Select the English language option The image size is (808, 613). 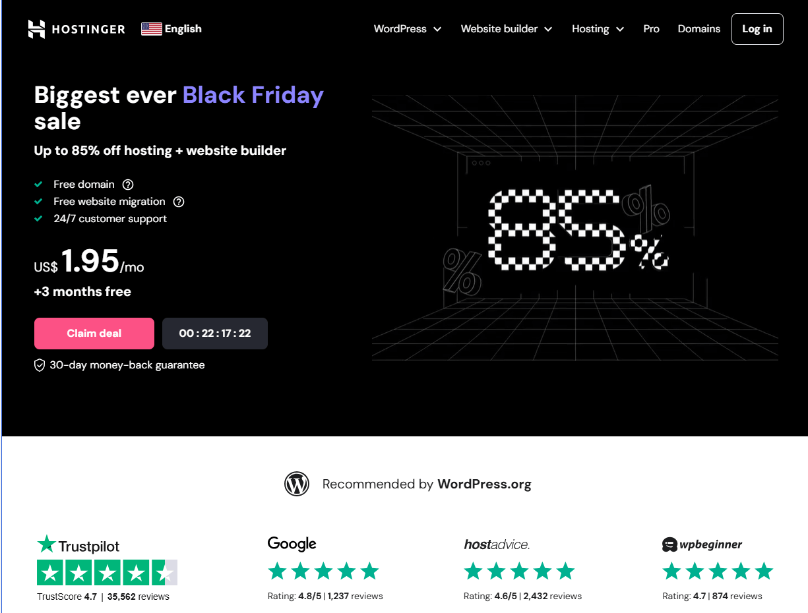tap(183, 29)
